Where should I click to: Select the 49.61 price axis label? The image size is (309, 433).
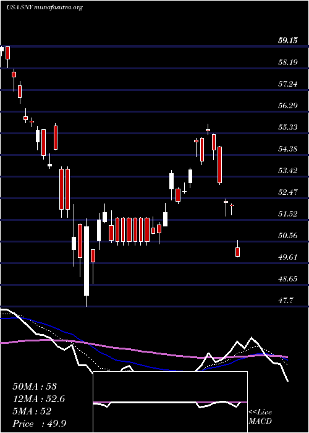[x=287, y=257]
